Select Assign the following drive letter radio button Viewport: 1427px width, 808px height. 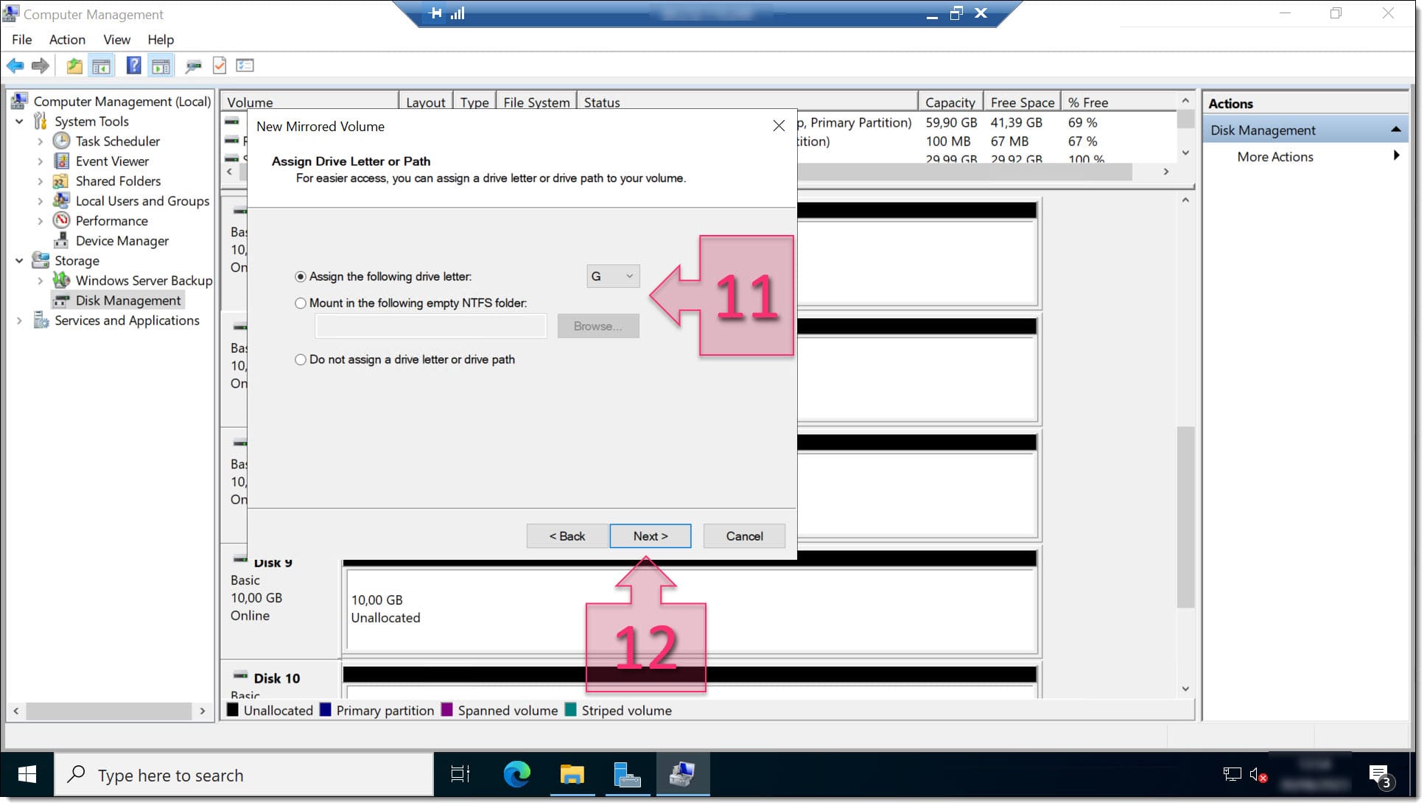point(301,276)
